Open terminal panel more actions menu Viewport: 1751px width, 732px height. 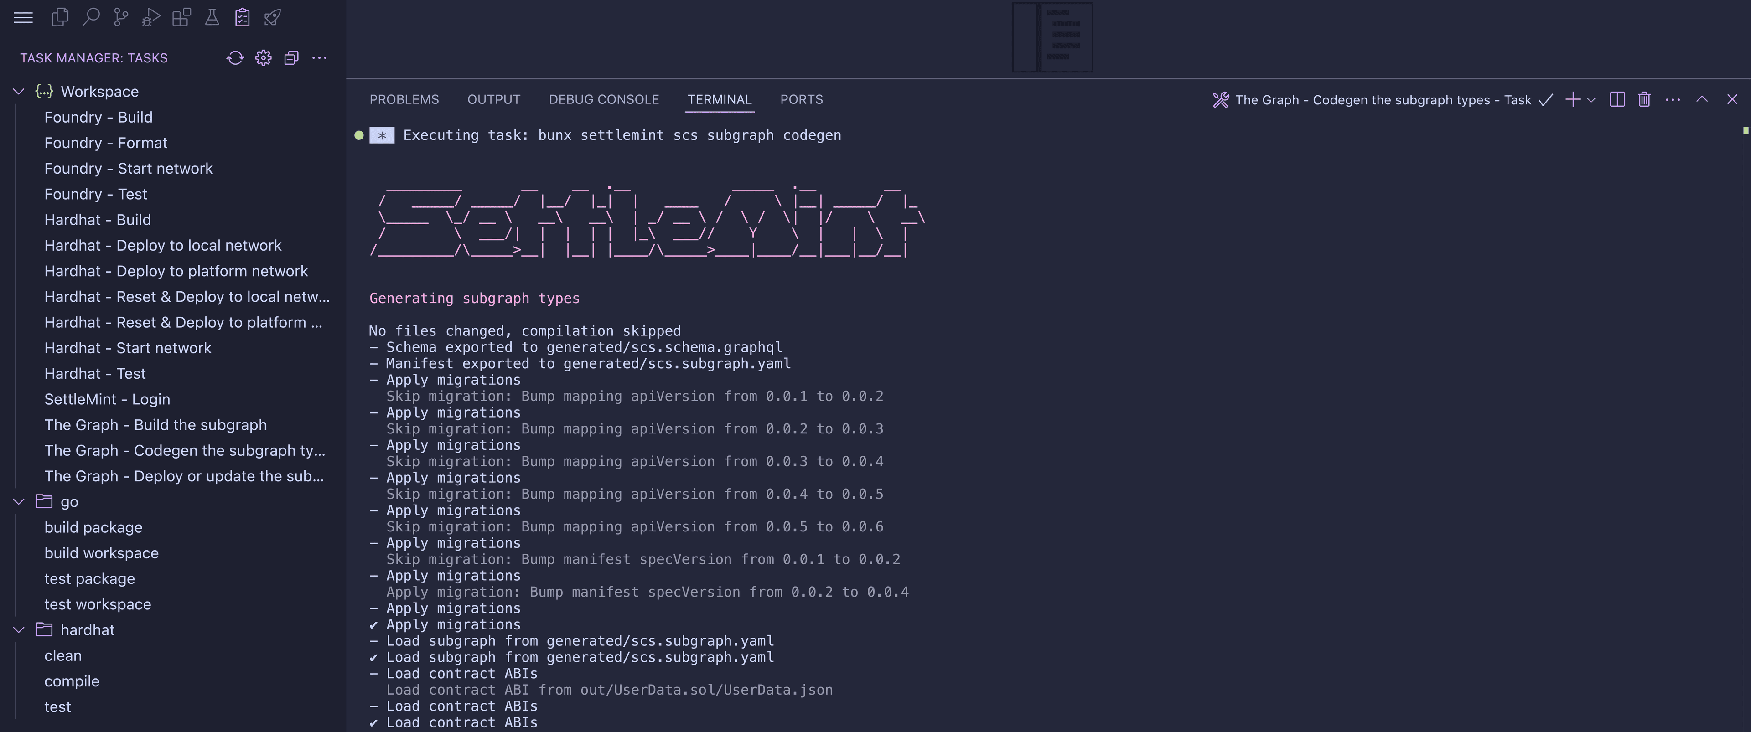1673,100
